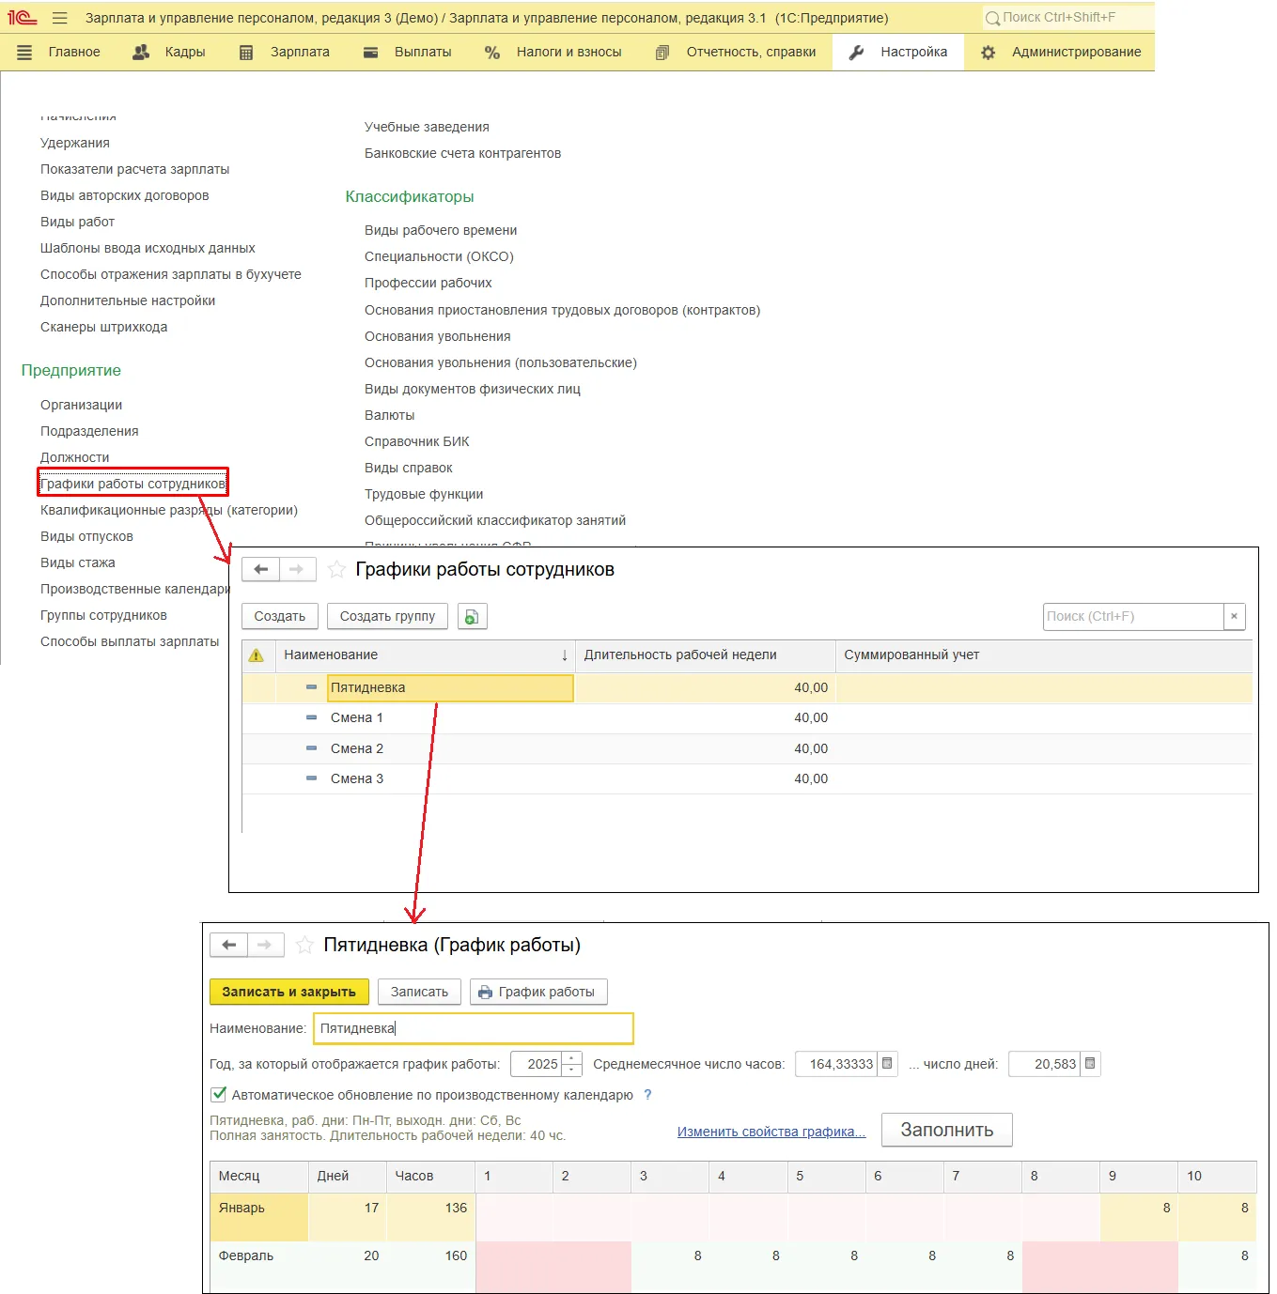
Task: Click the Записать button
Action: point(419,992)
